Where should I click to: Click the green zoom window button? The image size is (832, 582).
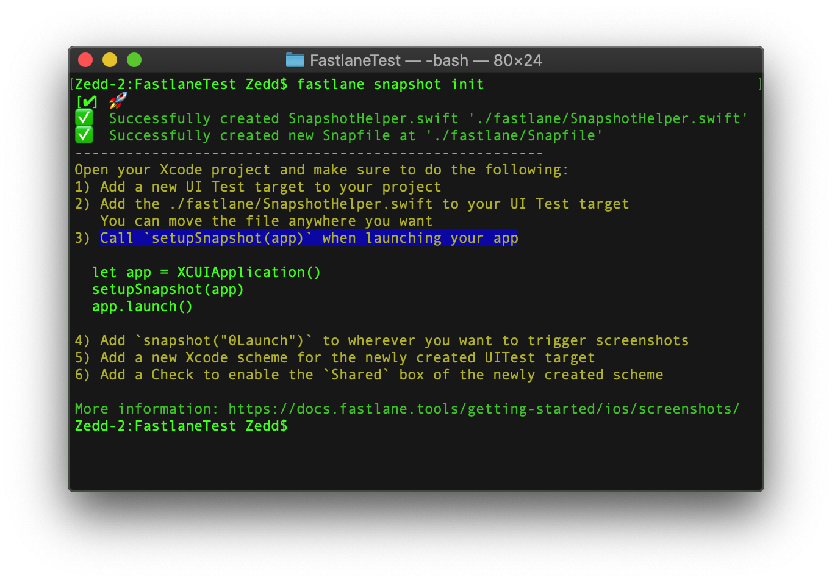134,60
